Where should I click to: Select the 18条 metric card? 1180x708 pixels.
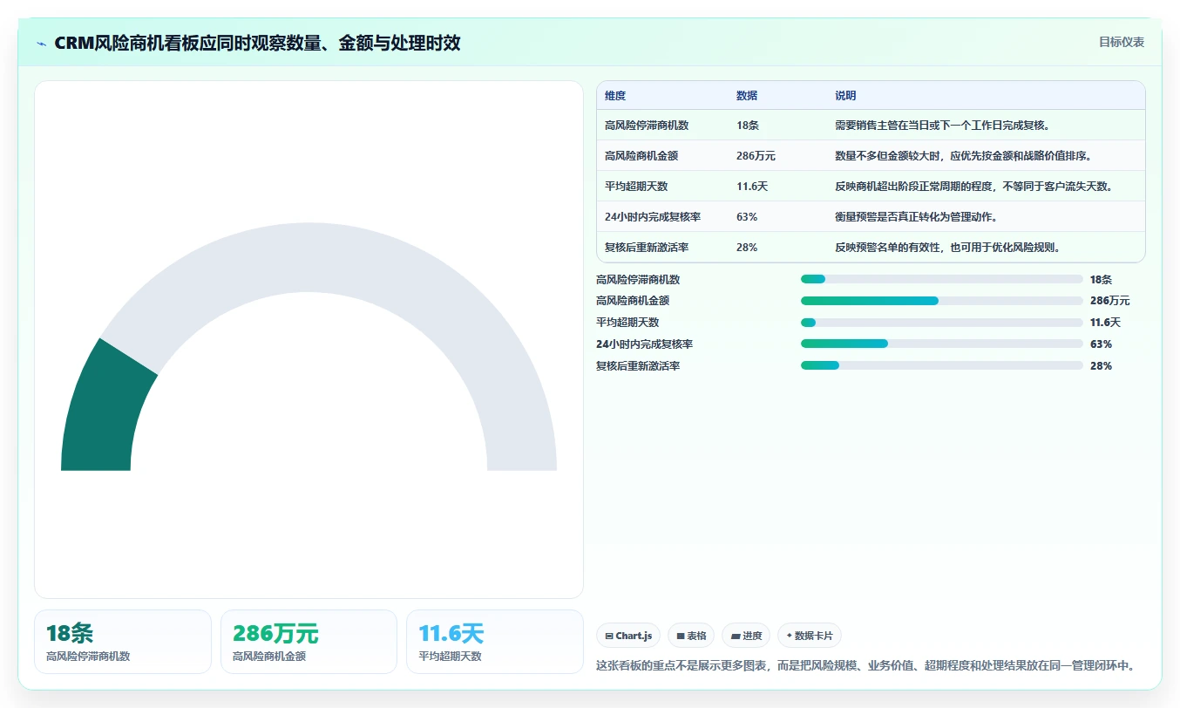(123, 642)
